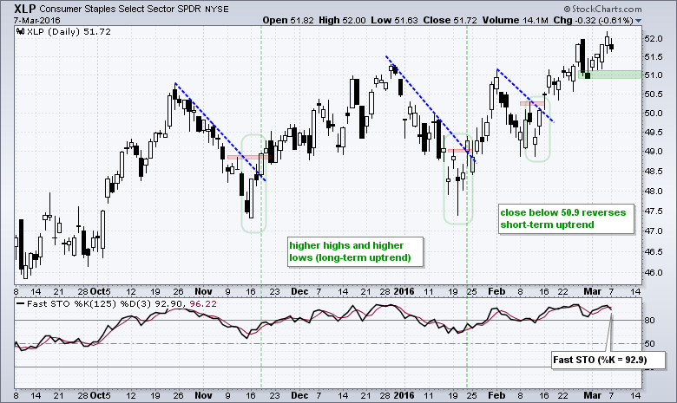
Task: Click the 2016 label on the bottom stochastic axis
Action: click(404, 396)
